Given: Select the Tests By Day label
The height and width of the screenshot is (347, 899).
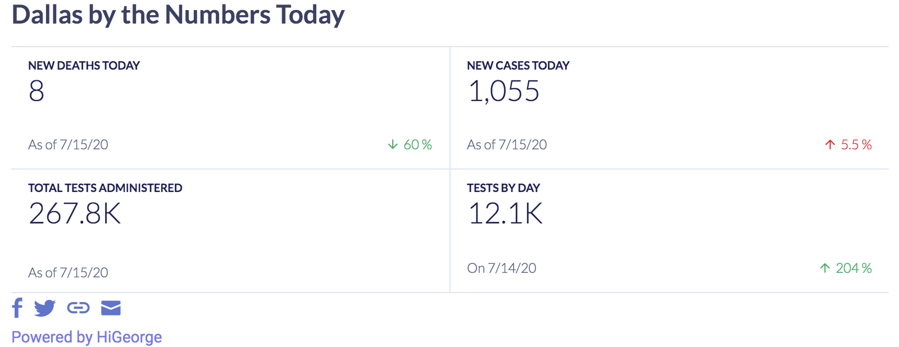Looking at the screenshot, I should tap(503, 188).
